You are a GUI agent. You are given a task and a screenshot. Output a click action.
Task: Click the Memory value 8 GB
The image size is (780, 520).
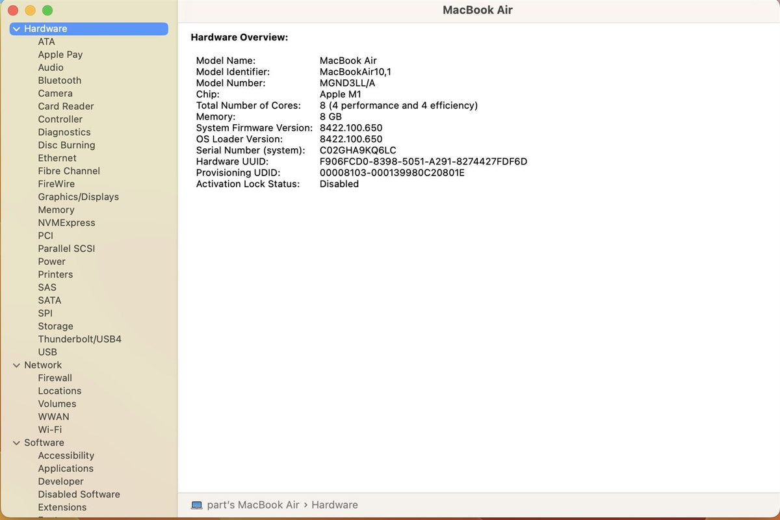pos(331,117)
